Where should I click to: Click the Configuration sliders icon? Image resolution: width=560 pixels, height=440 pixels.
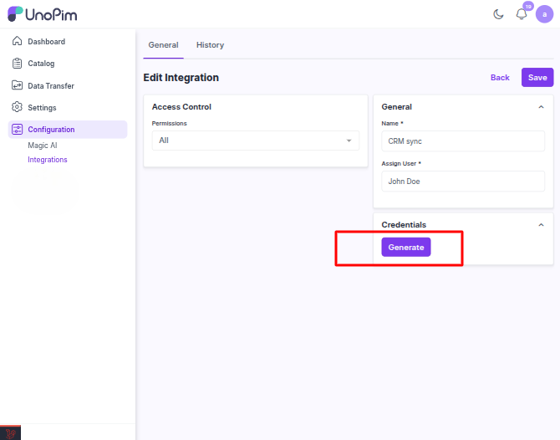pos(18,129)
